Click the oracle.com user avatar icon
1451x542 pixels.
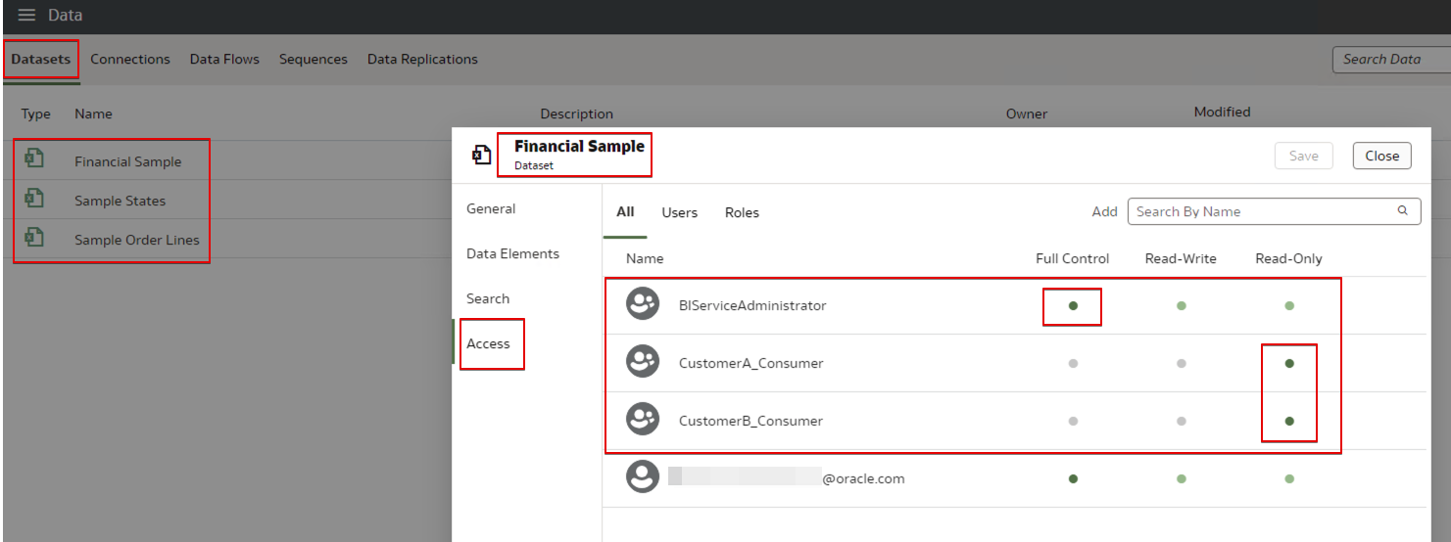643,478
